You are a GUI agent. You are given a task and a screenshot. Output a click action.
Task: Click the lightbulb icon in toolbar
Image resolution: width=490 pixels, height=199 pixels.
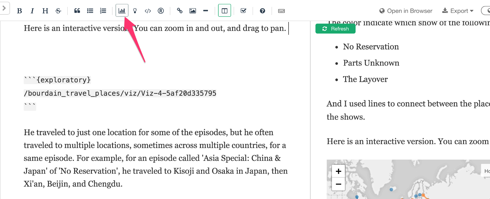pyautogui.click(x=135, y=11)
